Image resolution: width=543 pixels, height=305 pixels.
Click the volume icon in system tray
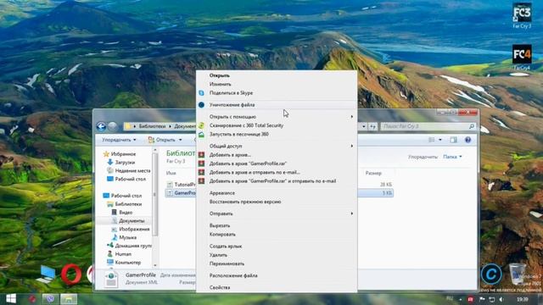[x=501, y=299]
